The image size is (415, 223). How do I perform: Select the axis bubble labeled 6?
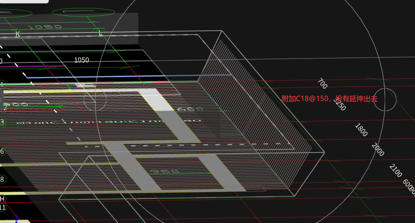[x=2, y=151]
